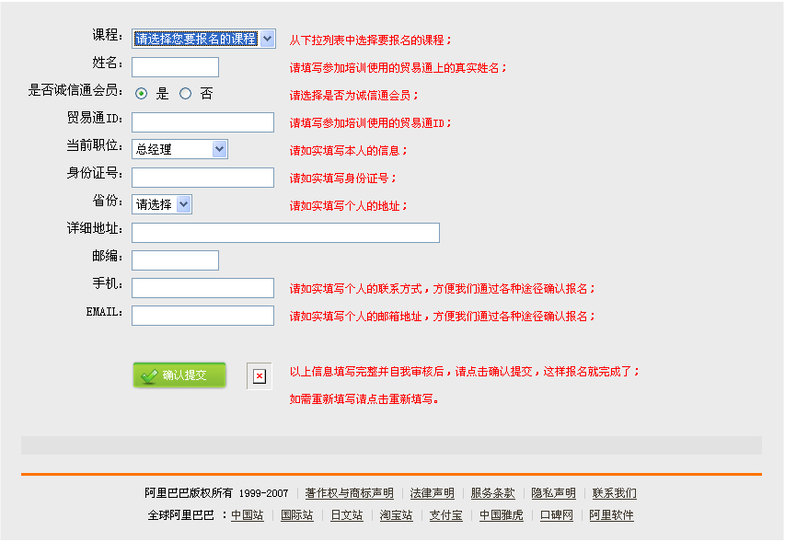This screenshot has height=542, width=785.
Task: Click the red hint 请如实填写个人的地址
Action: tap(348, 206)
